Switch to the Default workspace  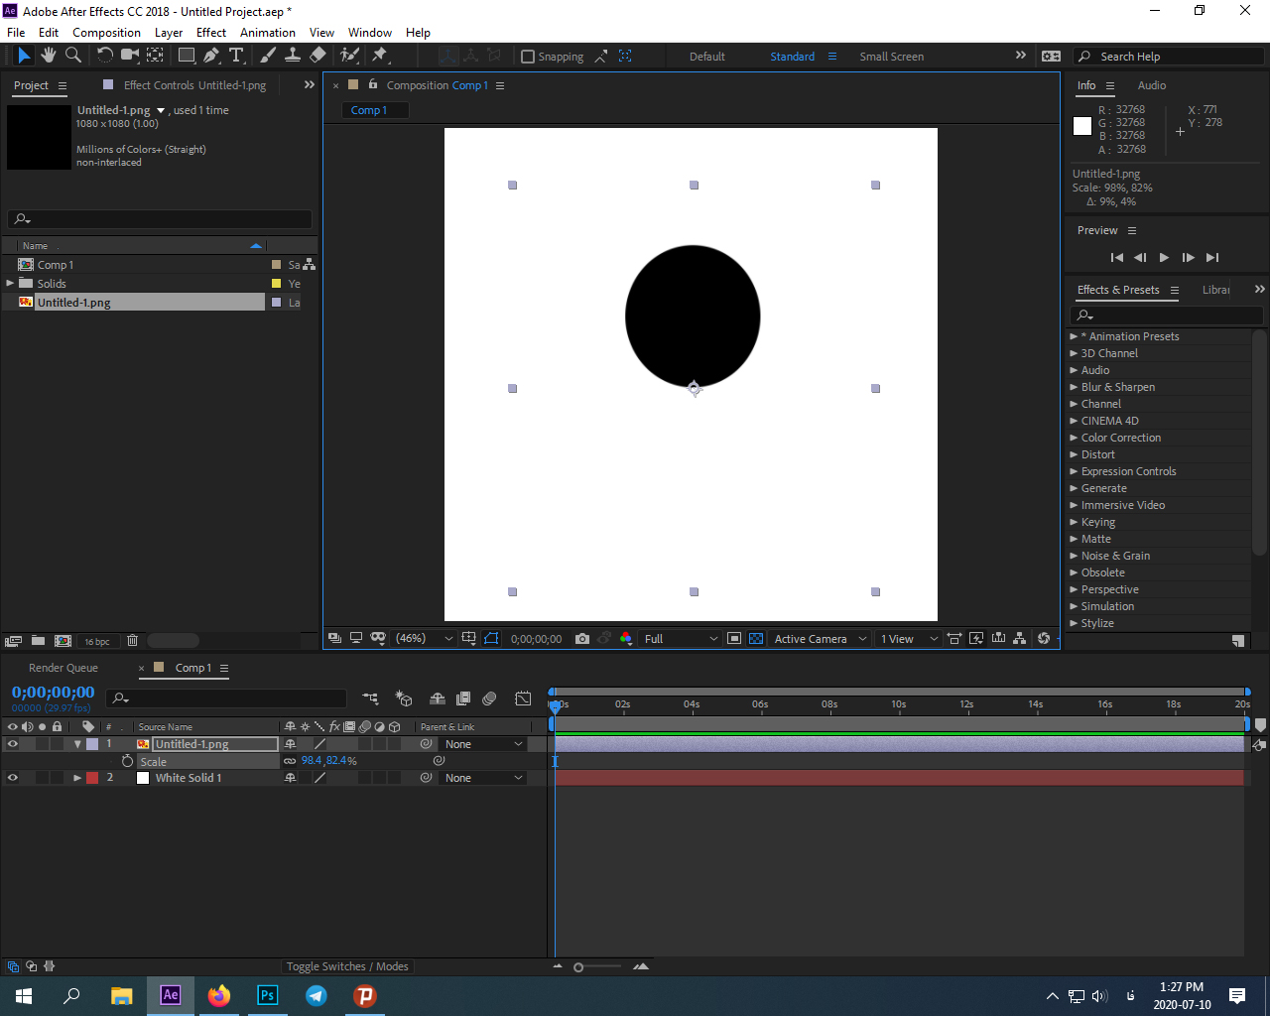coord(707,57)
